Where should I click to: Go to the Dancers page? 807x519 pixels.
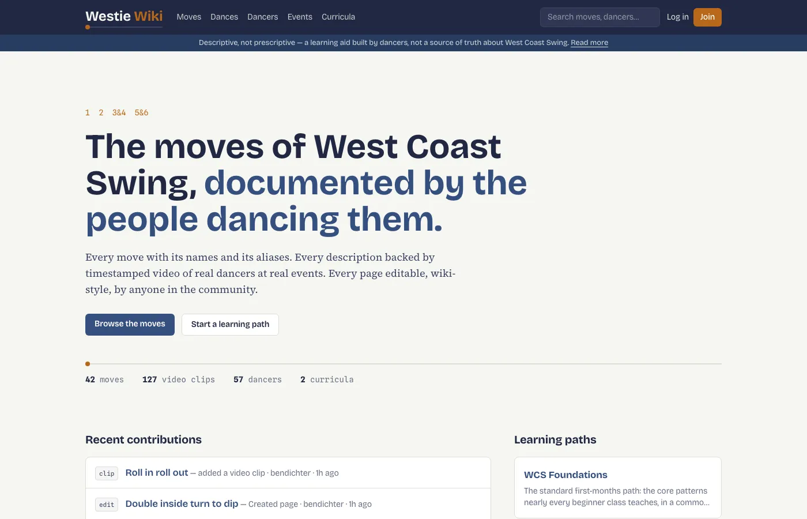tap(263, 17)
